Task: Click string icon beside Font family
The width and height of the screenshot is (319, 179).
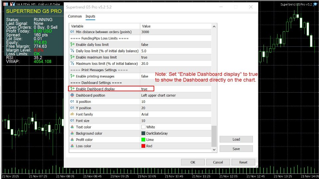Action: 72,114
